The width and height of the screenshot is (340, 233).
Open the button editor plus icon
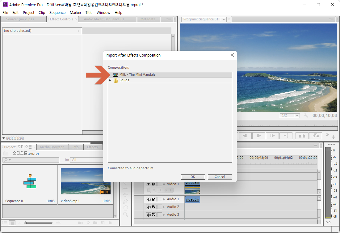click(334, 137)
